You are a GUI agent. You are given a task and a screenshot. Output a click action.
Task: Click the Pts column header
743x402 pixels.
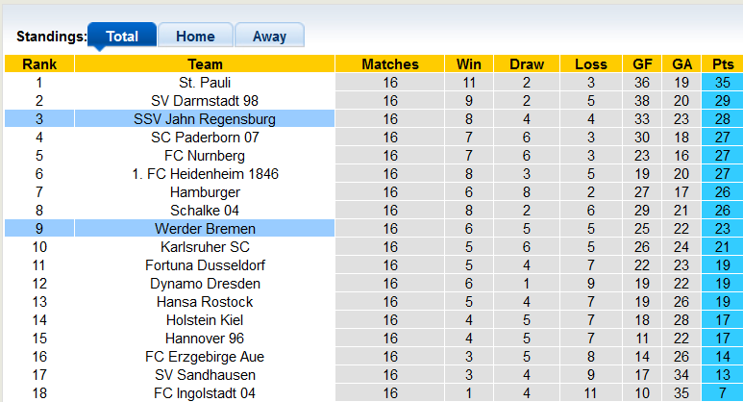coord(722,64)
